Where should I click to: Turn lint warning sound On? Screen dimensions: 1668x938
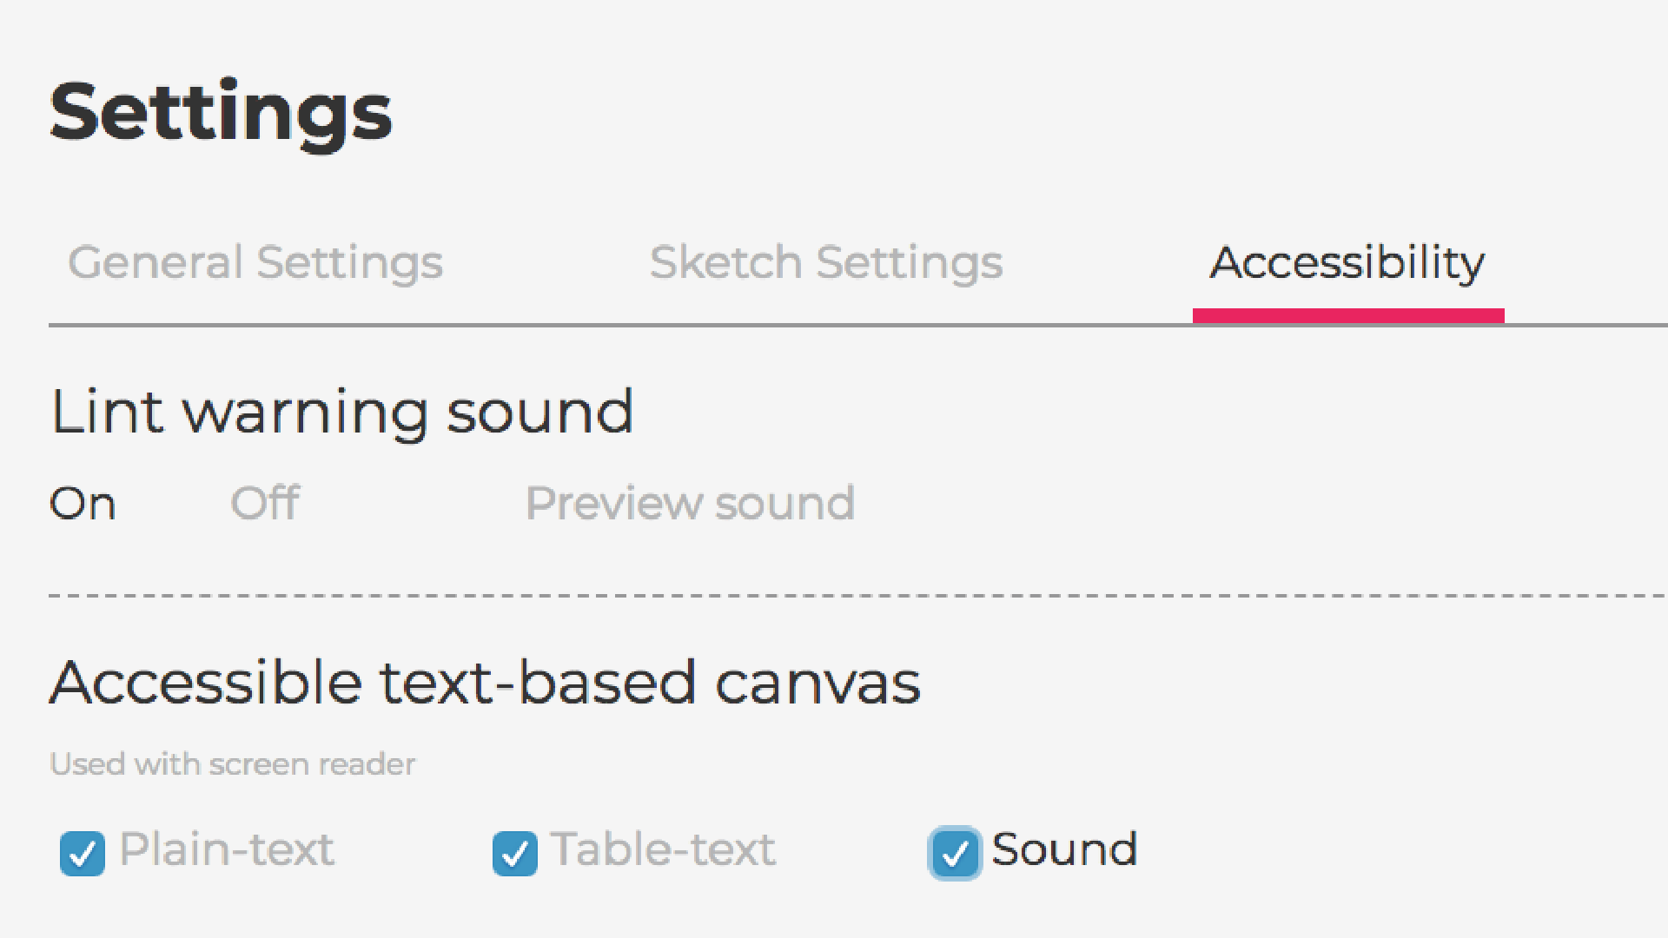tap(83, 503)
